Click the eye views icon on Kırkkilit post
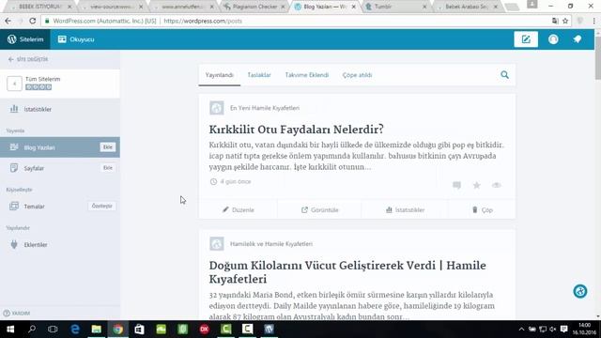 click(497, 185)
